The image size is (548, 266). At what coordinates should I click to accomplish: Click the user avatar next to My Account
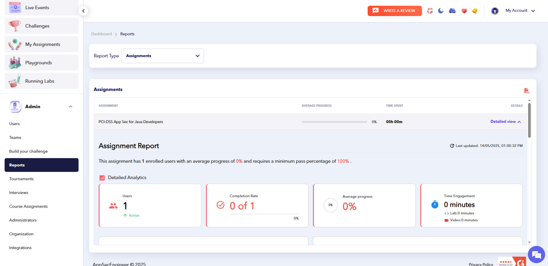[495, 11]
